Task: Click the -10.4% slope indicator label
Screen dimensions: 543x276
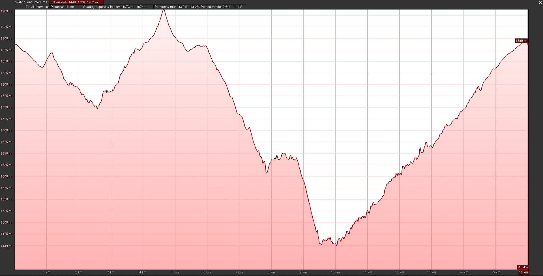Action: click(x=523, y=267)
